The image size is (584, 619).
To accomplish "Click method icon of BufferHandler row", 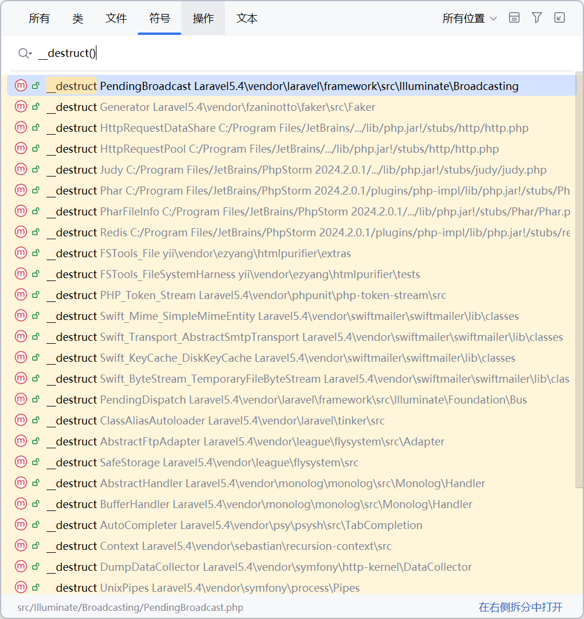I will [21, 503].
